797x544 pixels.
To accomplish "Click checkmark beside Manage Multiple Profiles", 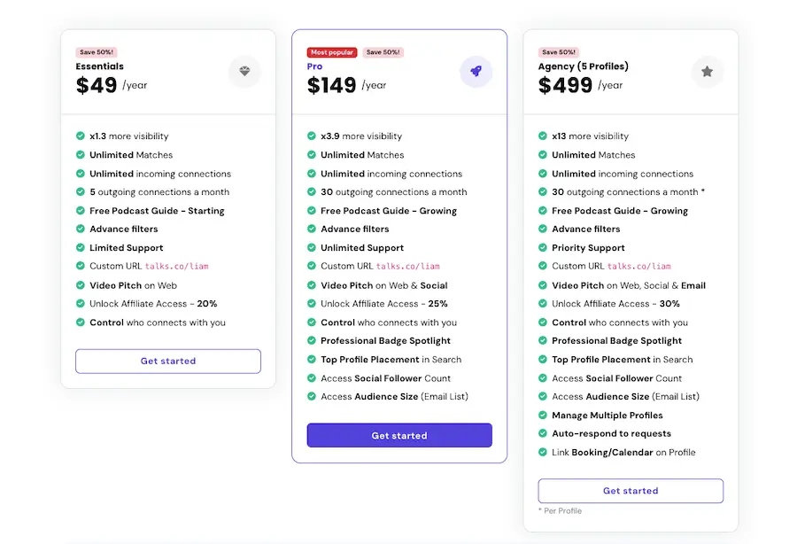I will 543,415.
